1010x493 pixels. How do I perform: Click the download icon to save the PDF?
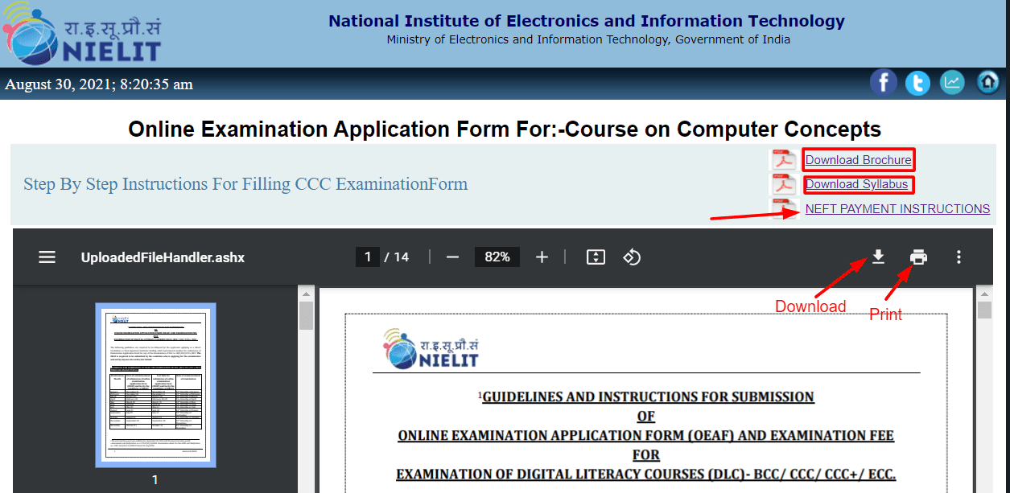pos(878,257)
